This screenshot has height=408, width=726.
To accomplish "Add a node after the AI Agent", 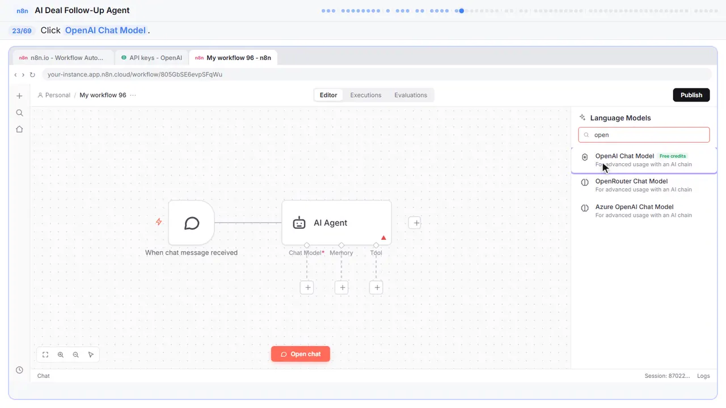I will click(416, 223).
